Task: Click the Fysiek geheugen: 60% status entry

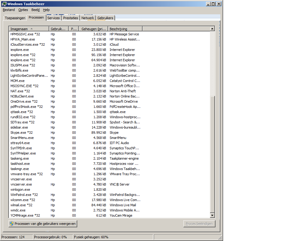Action: 114,237
